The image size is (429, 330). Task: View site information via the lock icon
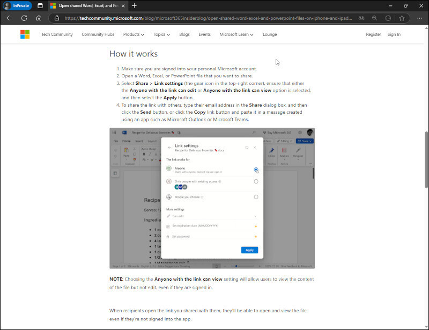click(57, 18)
